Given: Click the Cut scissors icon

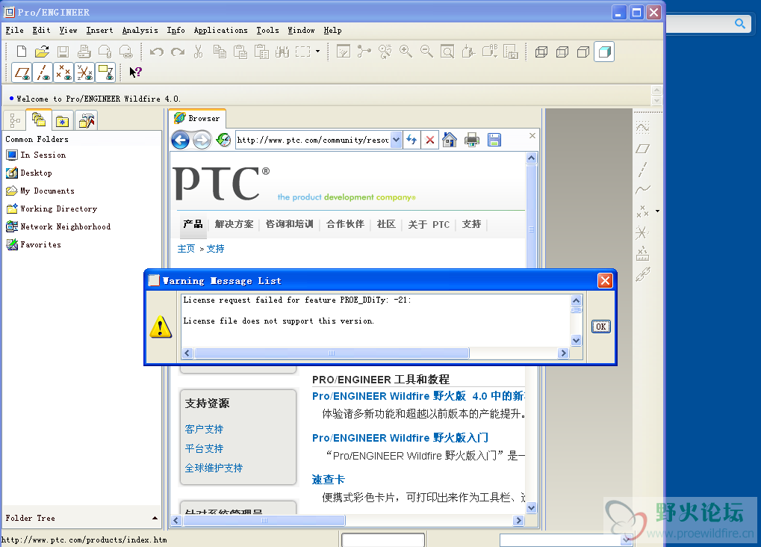Looking at the screenshot, I should pos(198,52).
